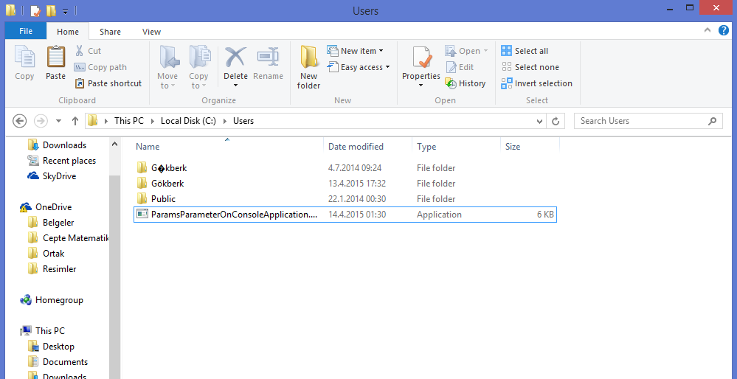Expand the Delete dropdown arrow

[x=235, y=85]
